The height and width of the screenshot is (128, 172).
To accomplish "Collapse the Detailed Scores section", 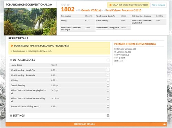I will coord(108,60).
